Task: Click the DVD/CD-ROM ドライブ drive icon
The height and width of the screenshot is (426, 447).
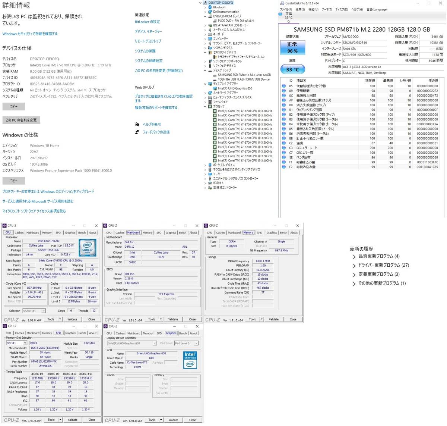Action: tap(210, 16)
